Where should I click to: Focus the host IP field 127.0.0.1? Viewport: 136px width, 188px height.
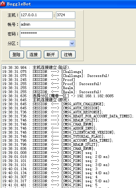coord(36,15)
